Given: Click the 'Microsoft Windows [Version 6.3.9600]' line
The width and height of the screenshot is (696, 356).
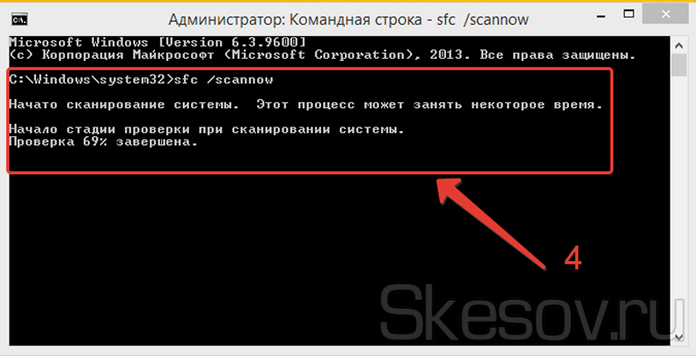Looking at the screenshot, I should [x=158, y=42].
